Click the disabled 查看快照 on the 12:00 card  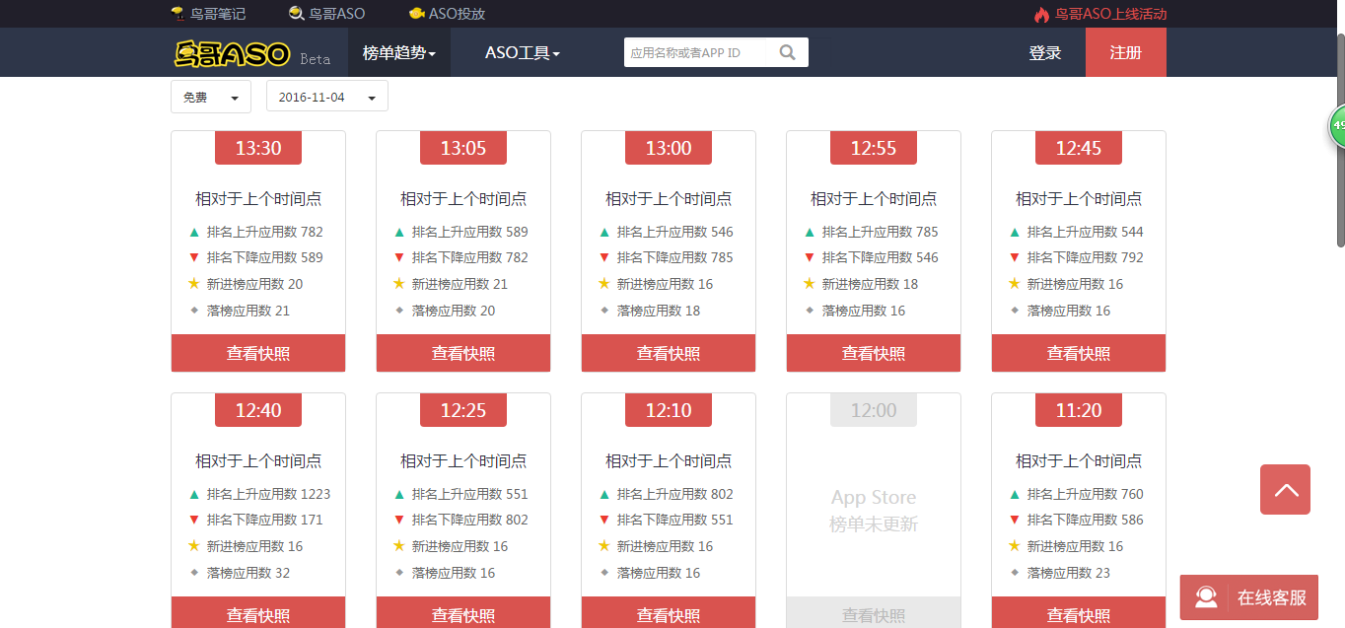click(x=873, y=614)
